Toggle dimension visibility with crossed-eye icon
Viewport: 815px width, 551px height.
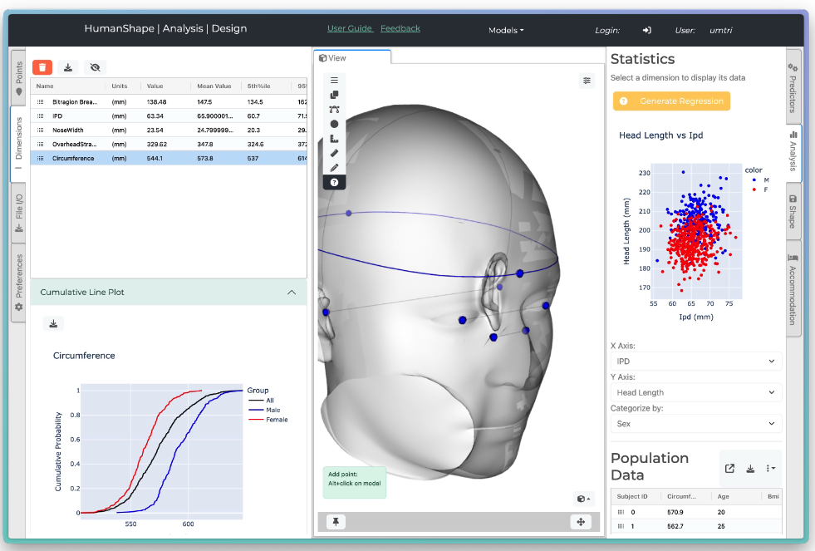[x=95, y=67]
